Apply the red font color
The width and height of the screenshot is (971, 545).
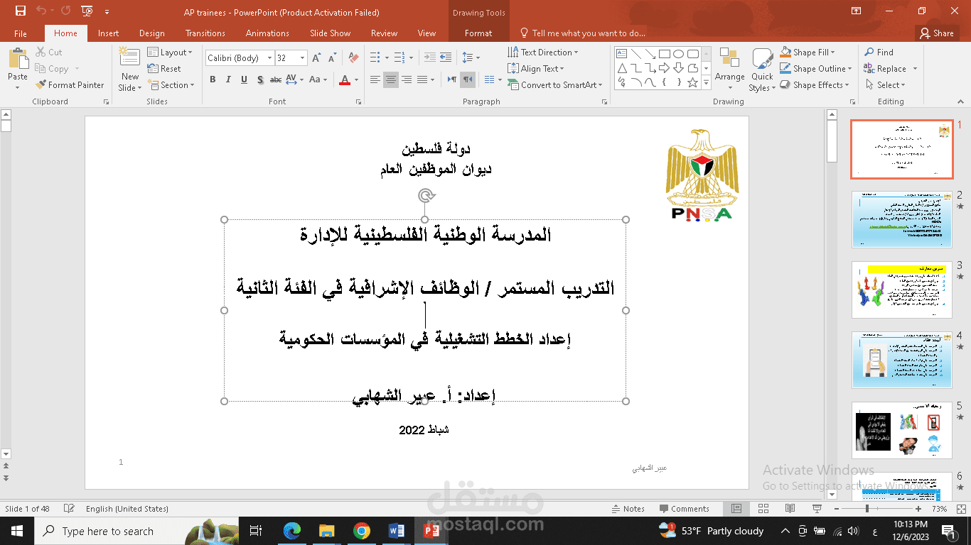tap(345, 79)
